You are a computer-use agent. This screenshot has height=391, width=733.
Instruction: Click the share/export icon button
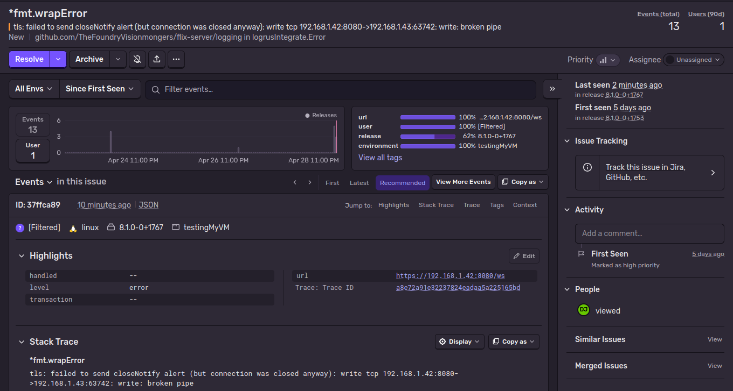point(156,59)
